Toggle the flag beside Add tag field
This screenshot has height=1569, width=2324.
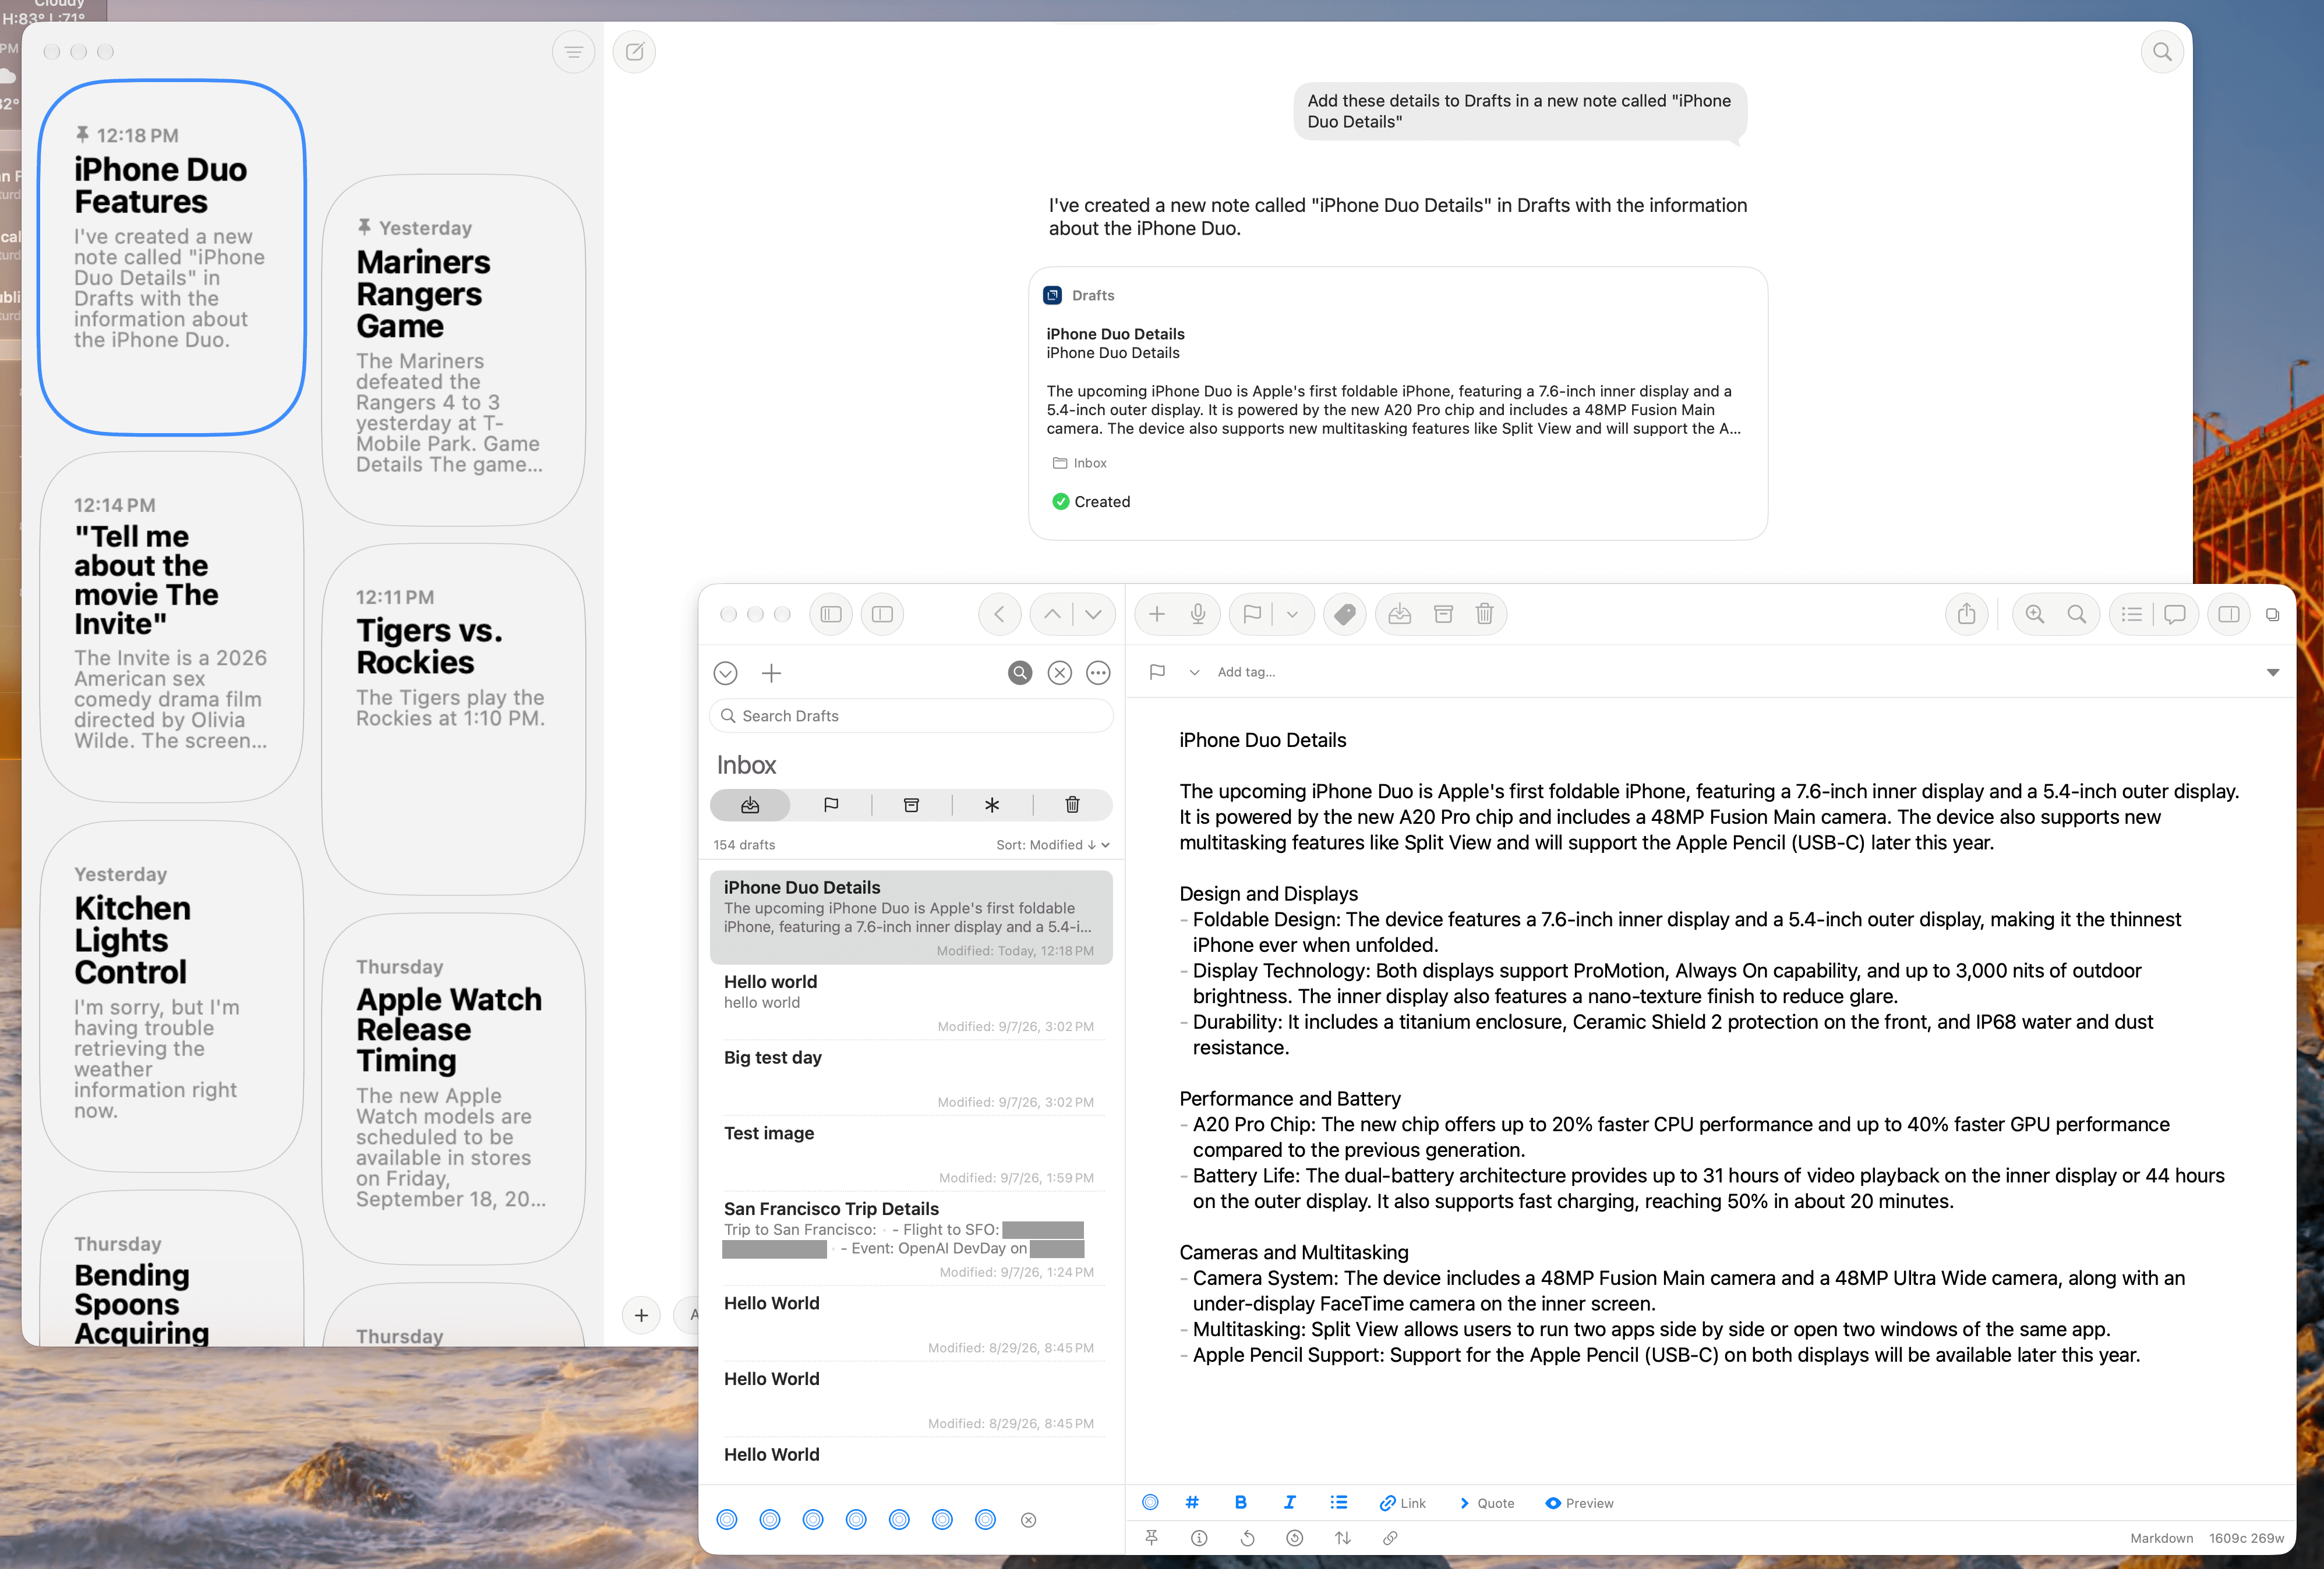point(1157,672)
